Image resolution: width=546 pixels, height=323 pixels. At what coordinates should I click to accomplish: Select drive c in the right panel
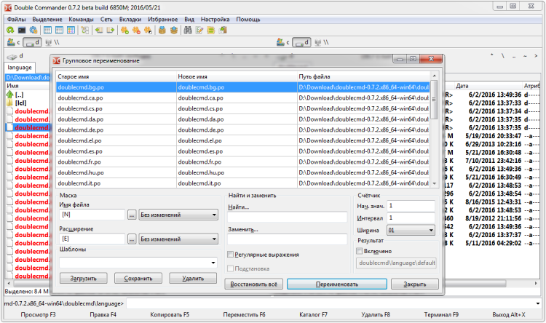click(283, 42)
